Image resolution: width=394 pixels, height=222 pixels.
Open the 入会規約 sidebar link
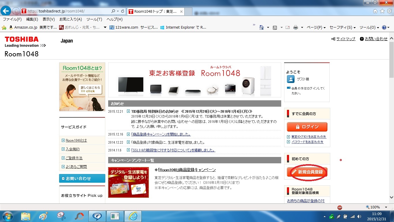tap(72, 149)
